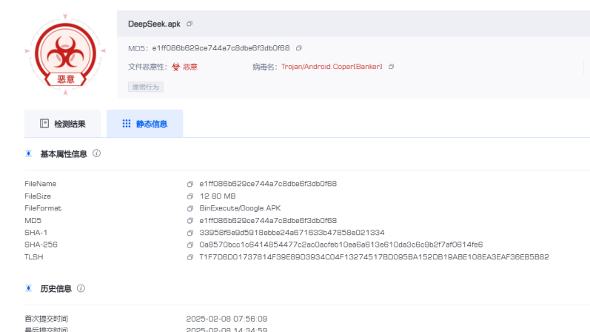Viewport: 590px width, 332px height.
Task: Select the SHA-1 value 33958f6e9d...
Action: 292,233
